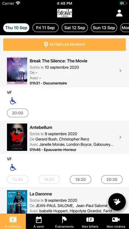Tap the floating ticket button
The width and height of the screenshot is (129, 229).
tap(117, 202)
